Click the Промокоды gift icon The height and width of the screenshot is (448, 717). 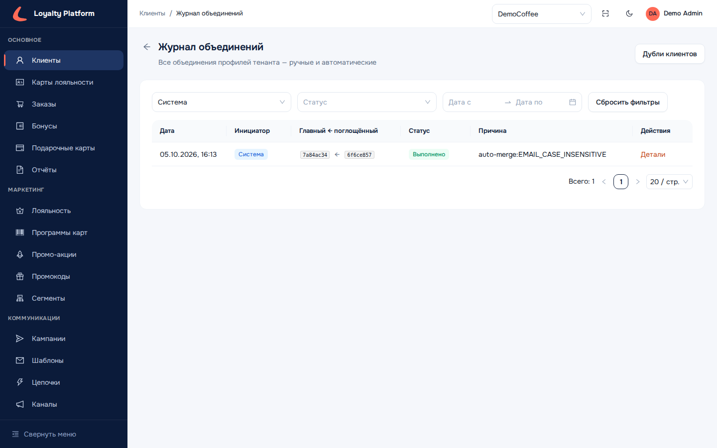(20, 276)
